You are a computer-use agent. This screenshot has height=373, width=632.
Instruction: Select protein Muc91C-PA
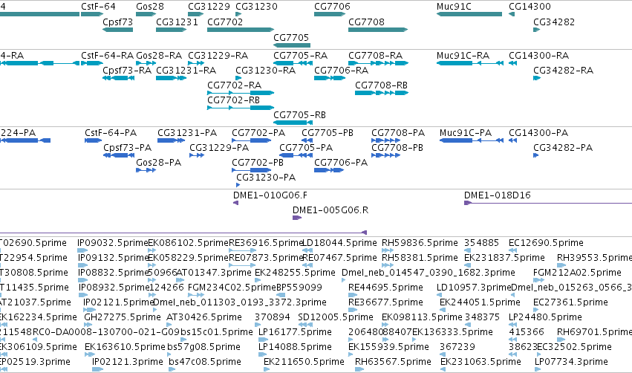472,140
